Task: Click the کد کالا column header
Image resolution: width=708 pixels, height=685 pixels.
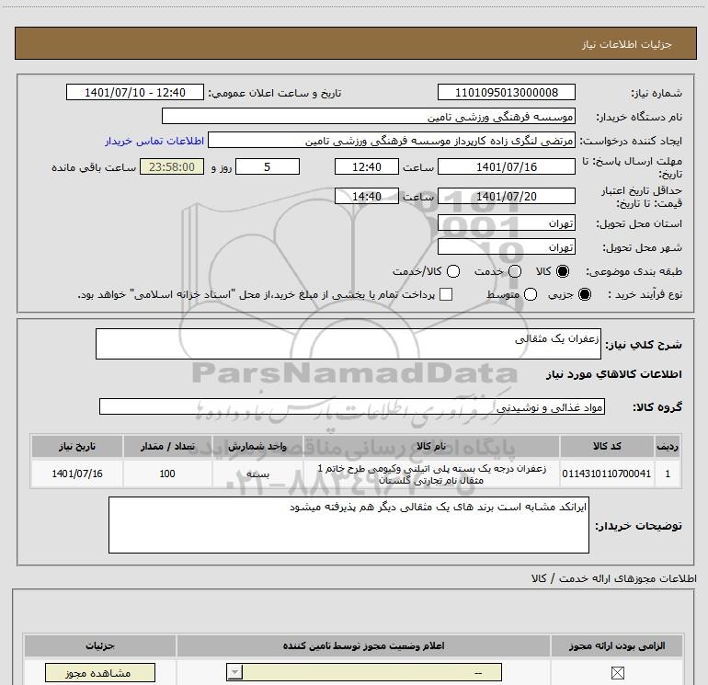Action: (x=607, y=447)
